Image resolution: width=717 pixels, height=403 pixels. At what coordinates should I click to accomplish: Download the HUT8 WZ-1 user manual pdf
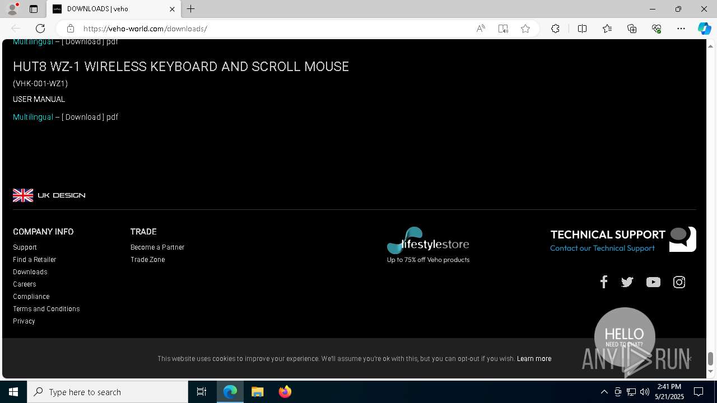pyautogui.click(x=82, y=117)
